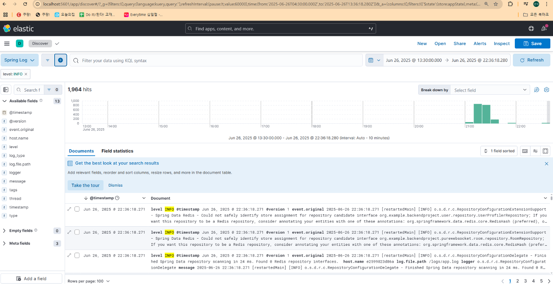Screen dimensions: 553x284
Task: Click Alerts in top menu
Action: [x=480, y=44]
